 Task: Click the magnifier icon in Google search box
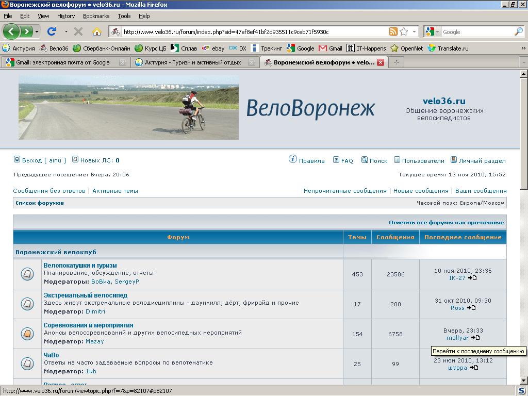pyautogui.click(x=518, y=32)
